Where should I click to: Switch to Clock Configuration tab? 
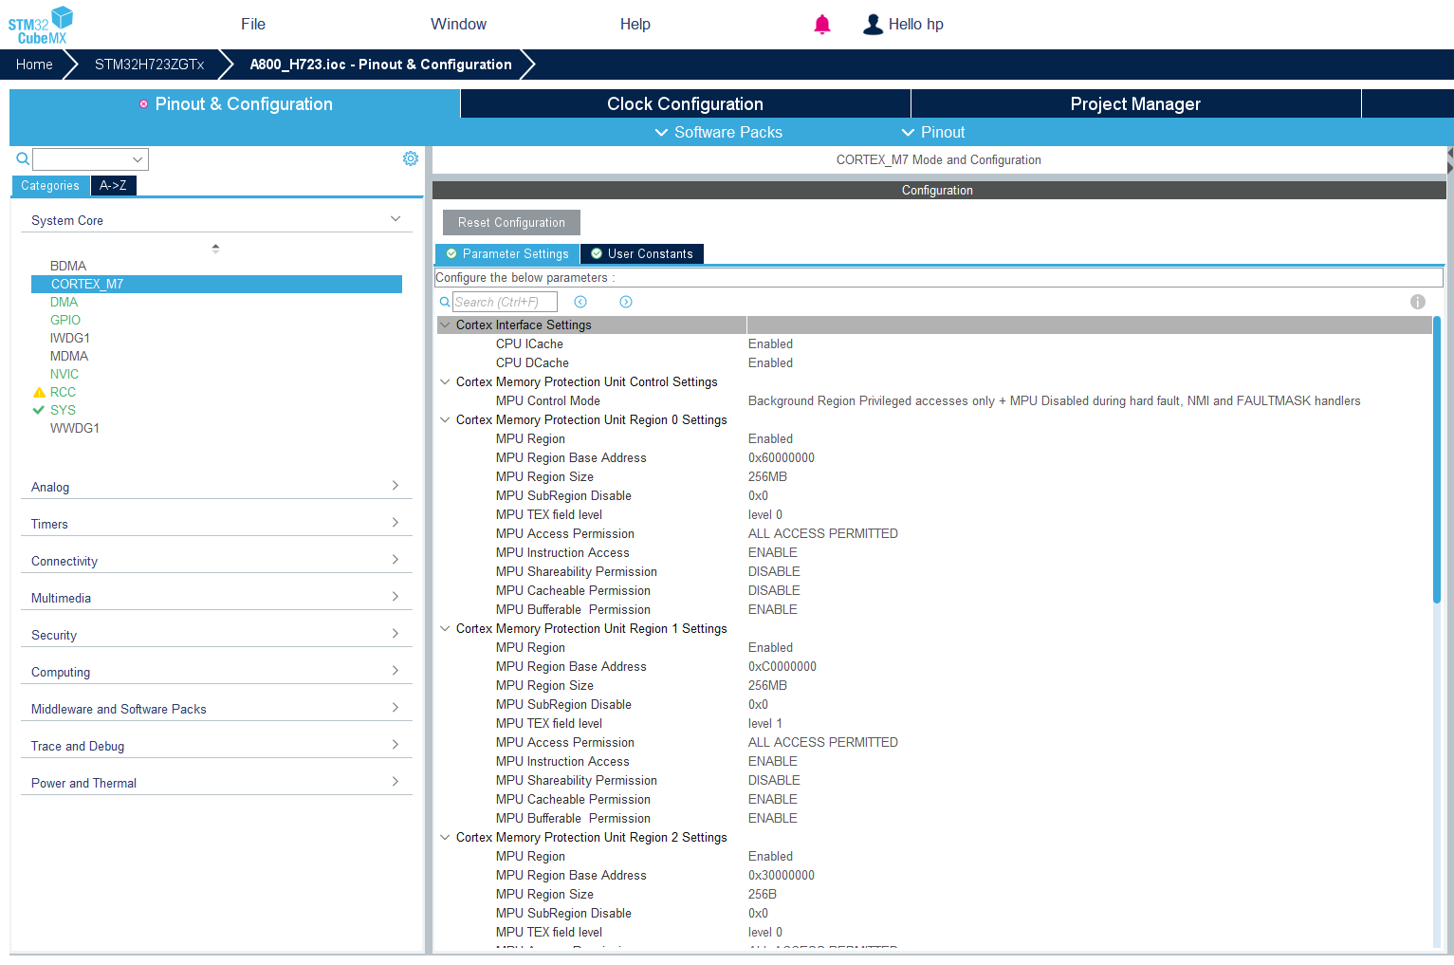coord(685,103)
